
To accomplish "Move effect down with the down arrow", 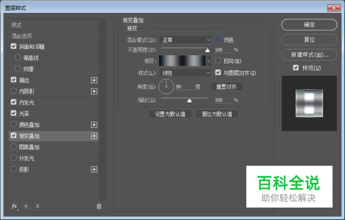I will click(x=37, y=206).
